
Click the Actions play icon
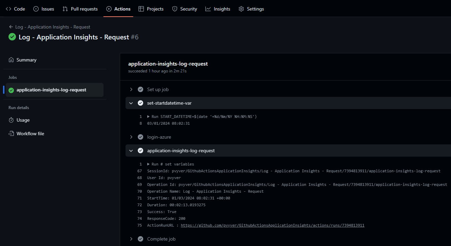[109, 9]
